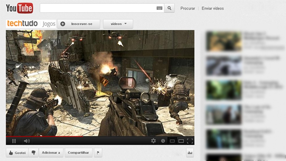Open the fifth related video thumbnail
Viewport: 286px width, 161px height.
(224, 139)
